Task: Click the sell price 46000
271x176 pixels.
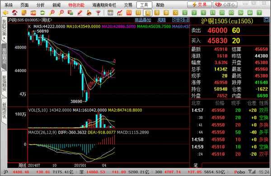Action: tap(217, 30)
